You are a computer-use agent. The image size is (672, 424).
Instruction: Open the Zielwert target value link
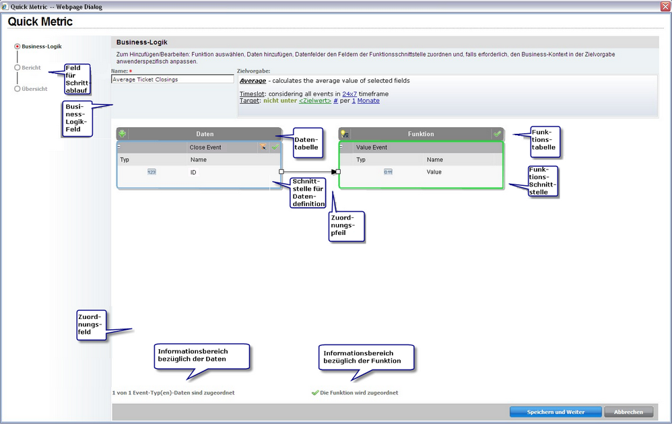pyautogui.click(x=315, y=100)
